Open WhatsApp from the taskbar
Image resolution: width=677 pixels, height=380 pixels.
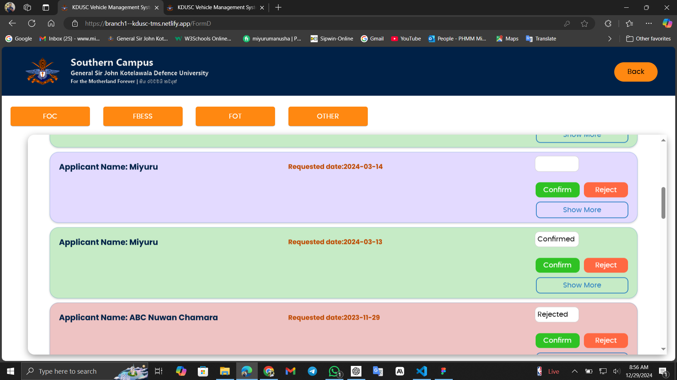334,371
